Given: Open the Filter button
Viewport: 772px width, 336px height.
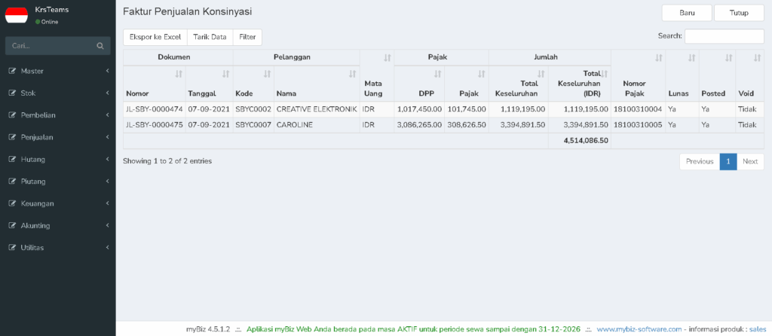Looking at the screenshot, I should pyautogui.click(x=247, y=37).
